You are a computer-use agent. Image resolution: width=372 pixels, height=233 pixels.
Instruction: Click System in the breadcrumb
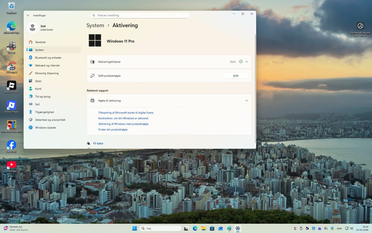95,25
